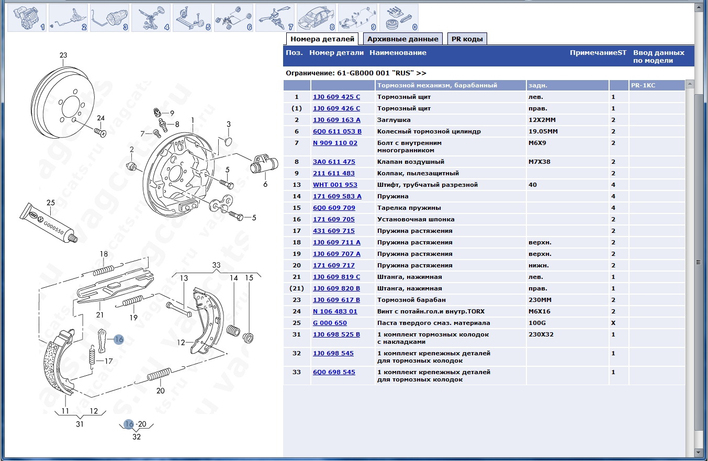Viewport: 708px width, 461px height.
Task: Click part number G 000 650 link
Action: (x=330, y=323)
